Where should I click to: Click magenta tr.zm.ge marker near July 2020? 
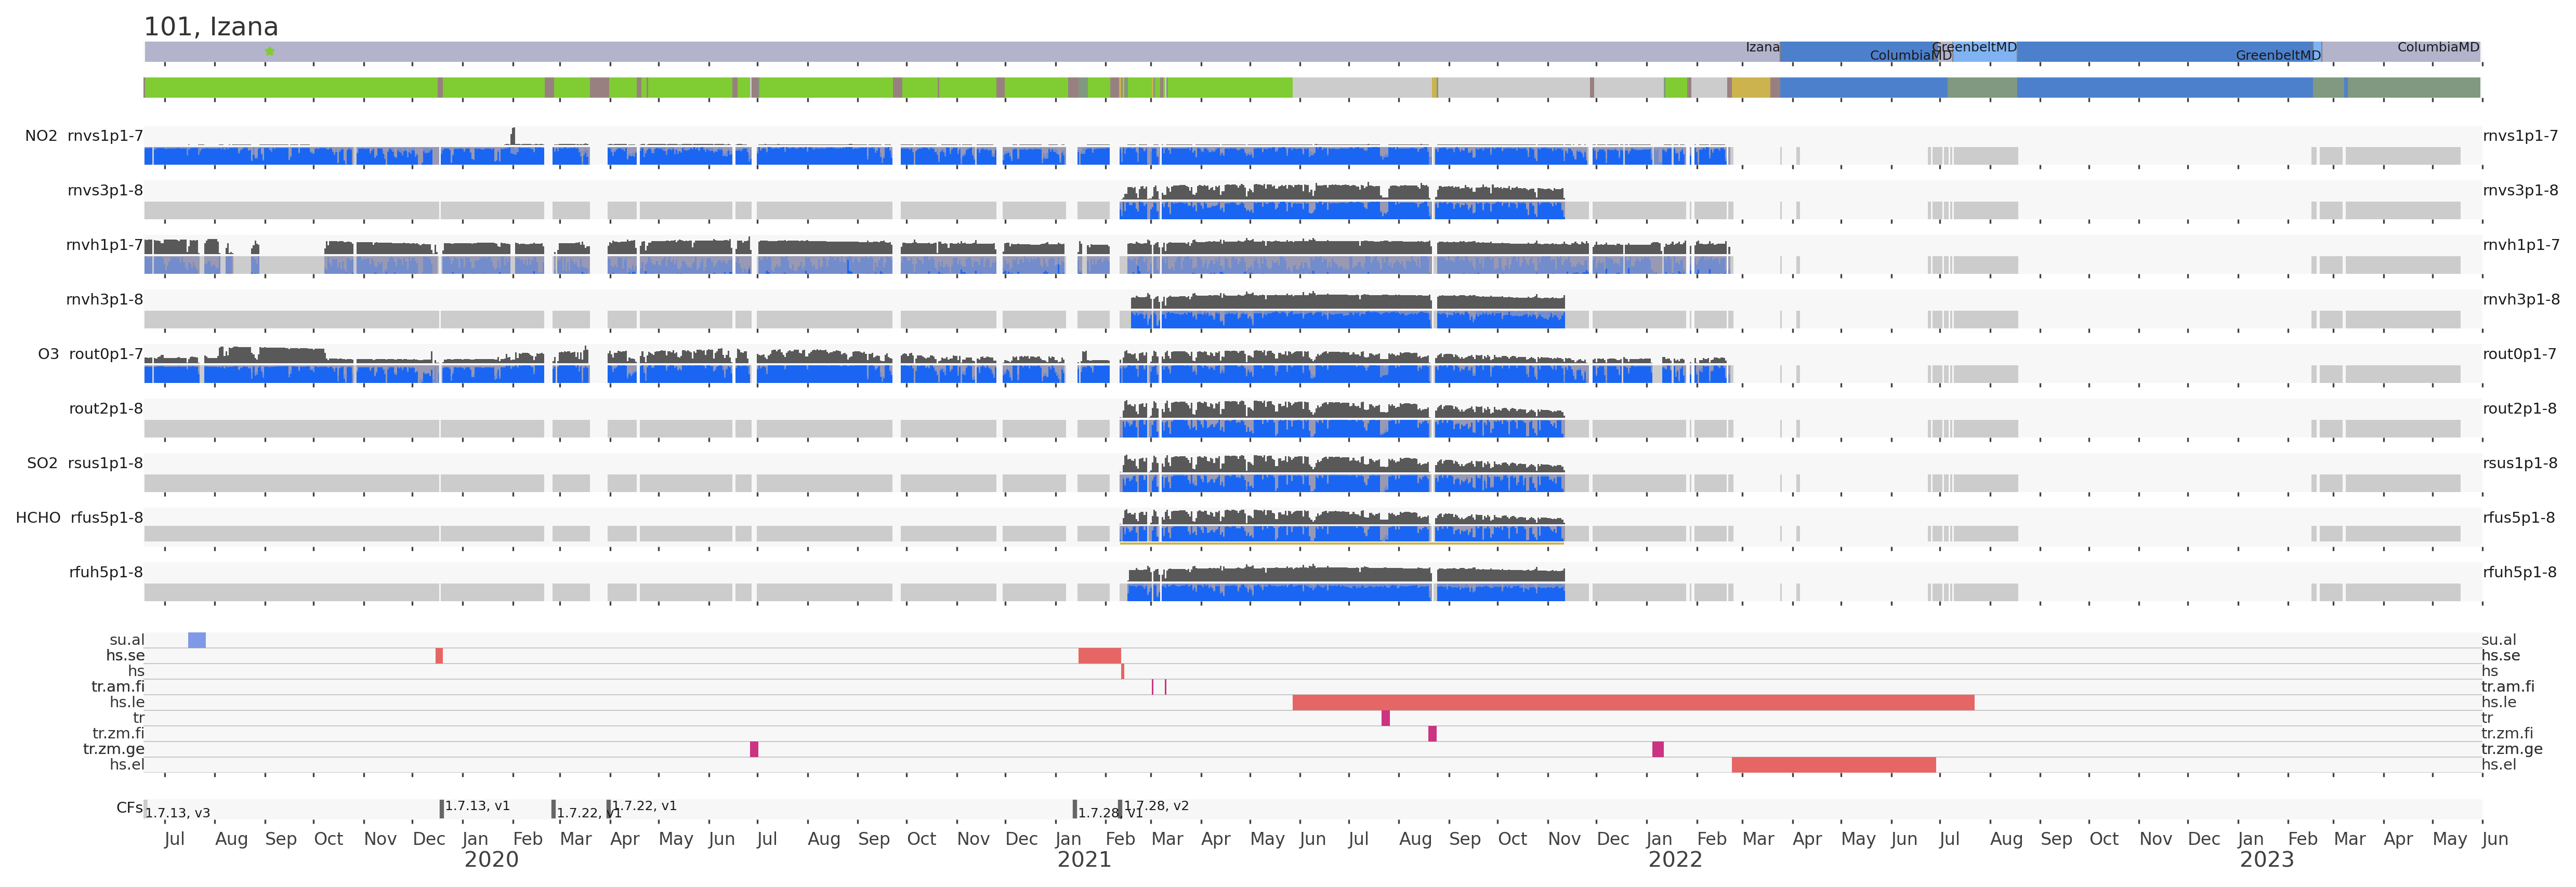coord(754,749)
